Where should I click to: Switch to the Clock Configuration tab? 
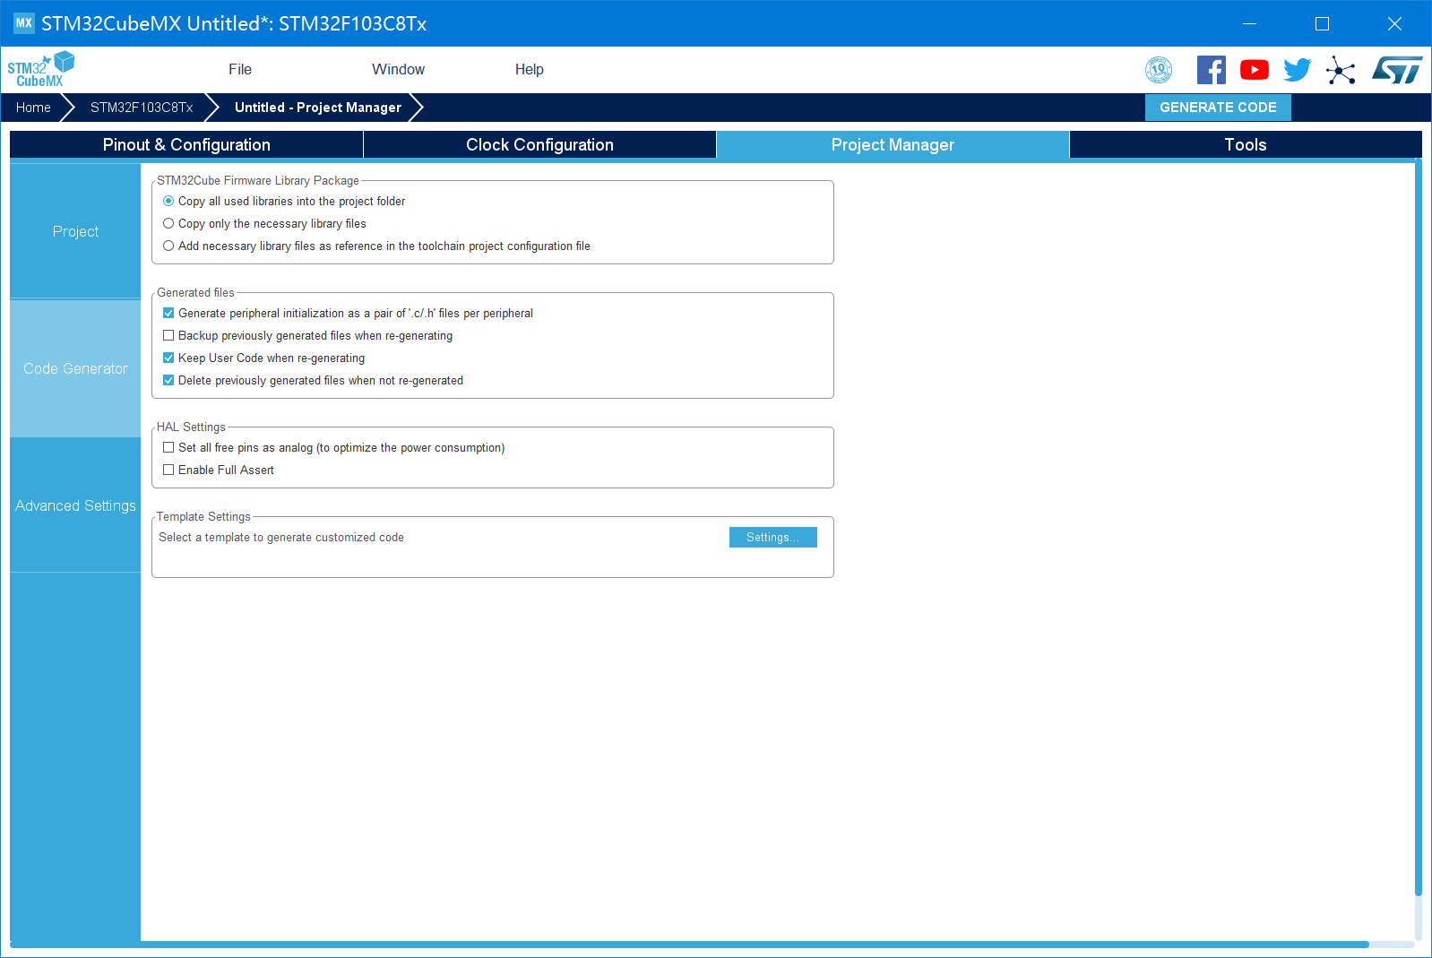coord(539,145)
